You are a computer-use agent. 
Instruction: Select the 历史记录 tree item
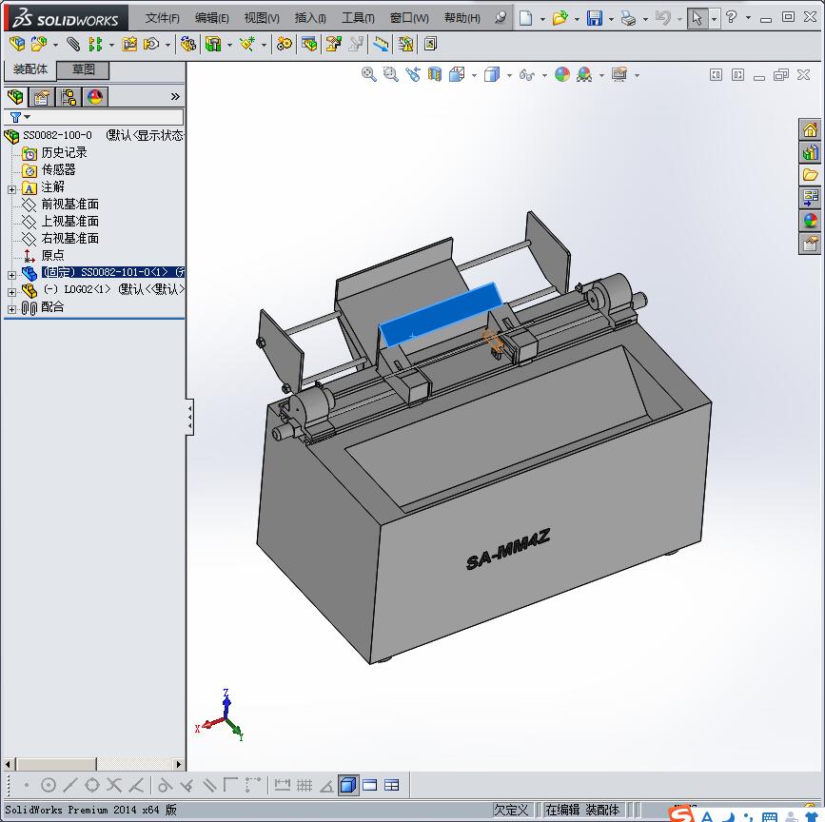64,152
